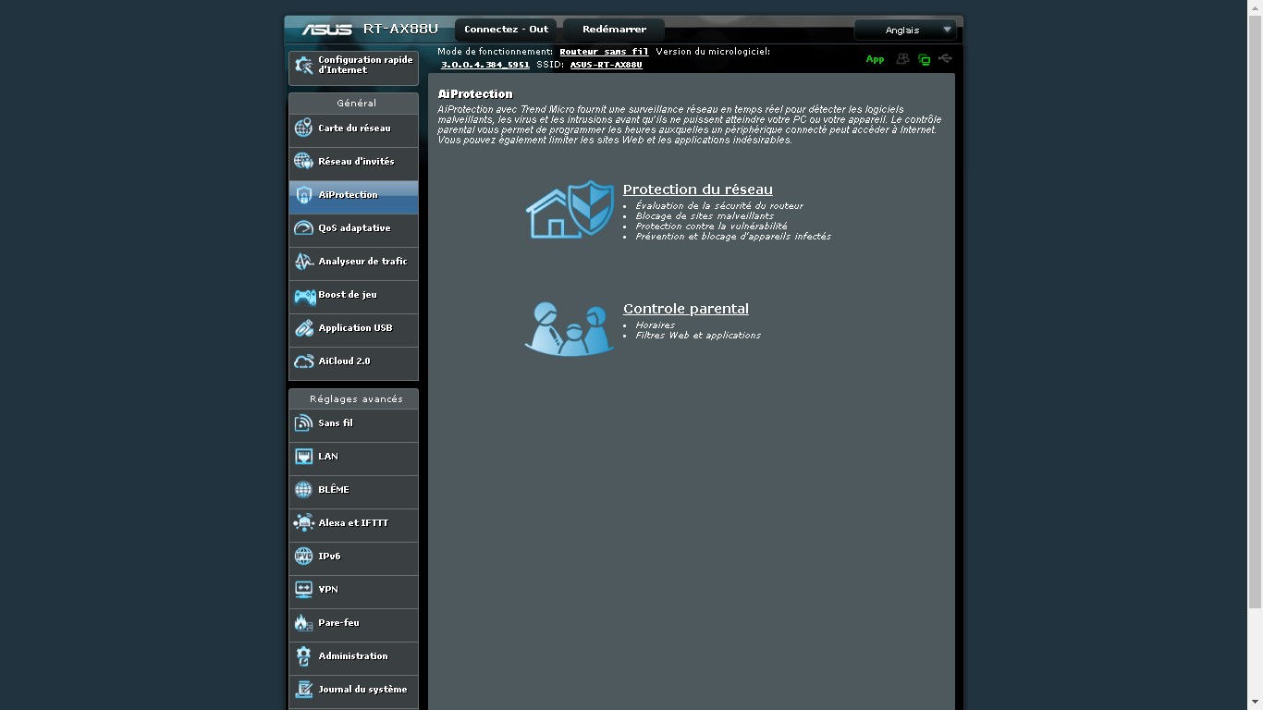Image resolution: width=1263 pixels, height=710 pixels.
Task: Click the Analyseur de trafic waveform icon
Action: (x=303, y=261)
